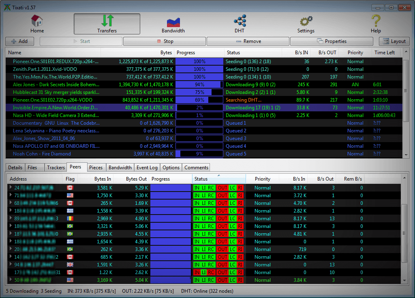Click the Add button
Image resolution: width=415 pixels, height=298 pixels.
pyautogui.click(x=19, y=41)
